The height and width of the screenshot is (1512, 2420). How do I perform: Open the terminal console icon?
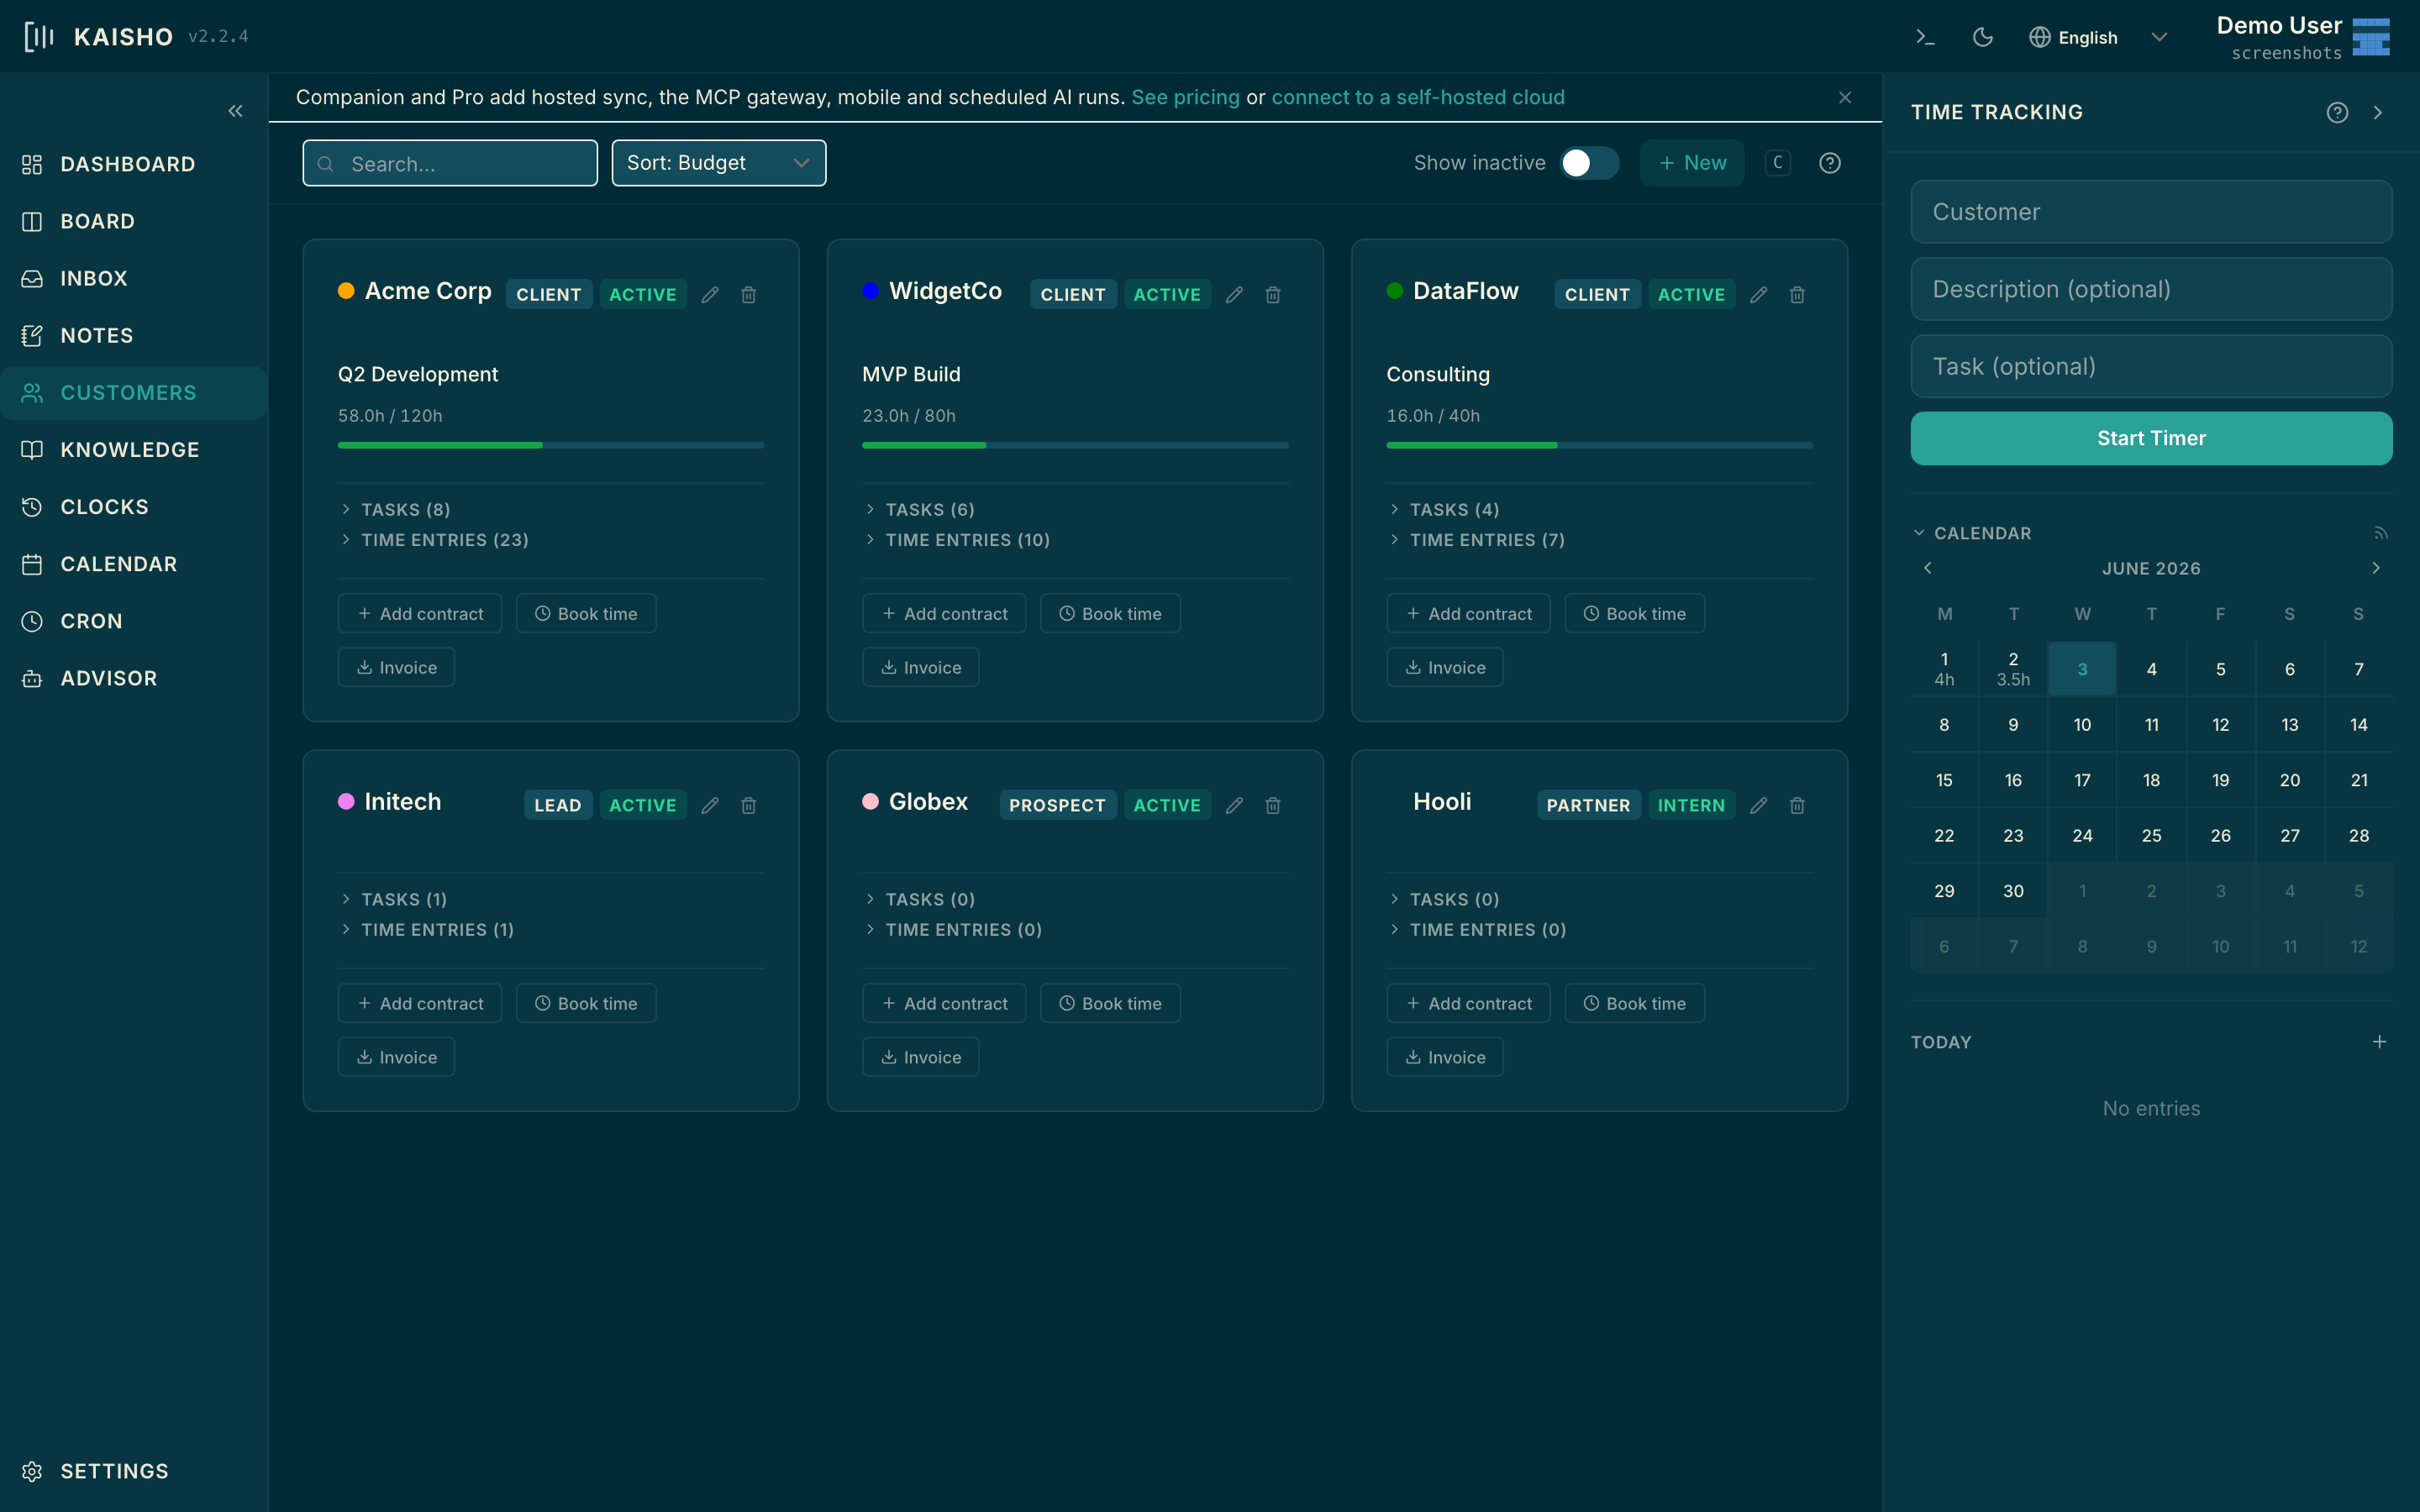point(1925,37)
